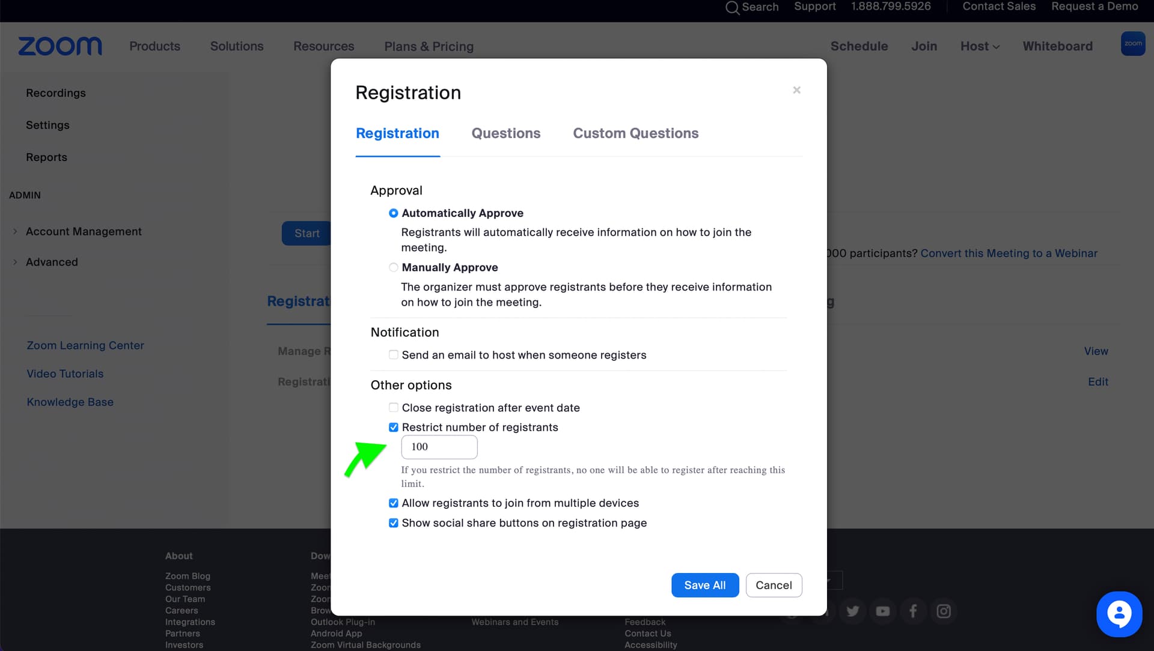
Task: Open the chat support bubble
Action: tap(1119, 613)
